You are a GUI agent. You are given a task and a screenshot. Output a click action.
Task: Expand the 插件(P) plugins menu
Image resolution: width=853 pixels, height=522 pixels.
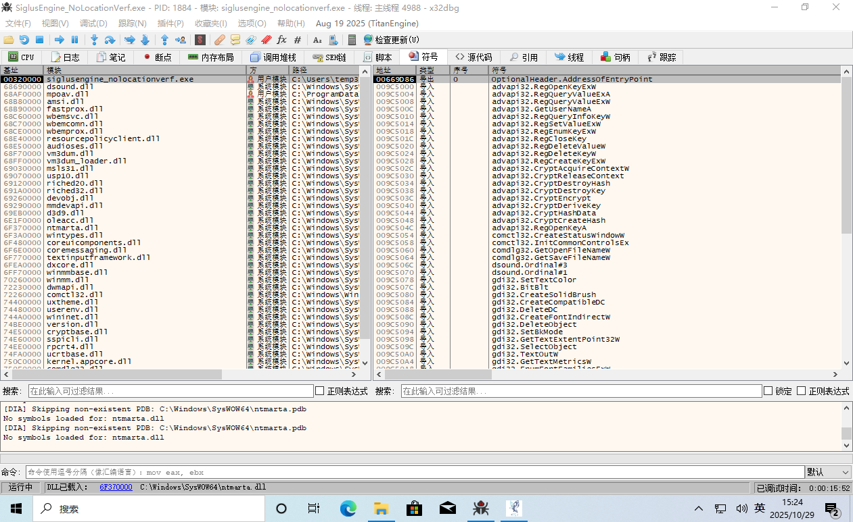170,23
